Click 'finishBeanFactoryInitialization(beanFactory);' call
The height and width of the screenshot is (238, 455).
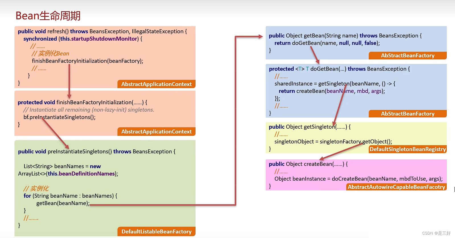(x=88, y=61)
